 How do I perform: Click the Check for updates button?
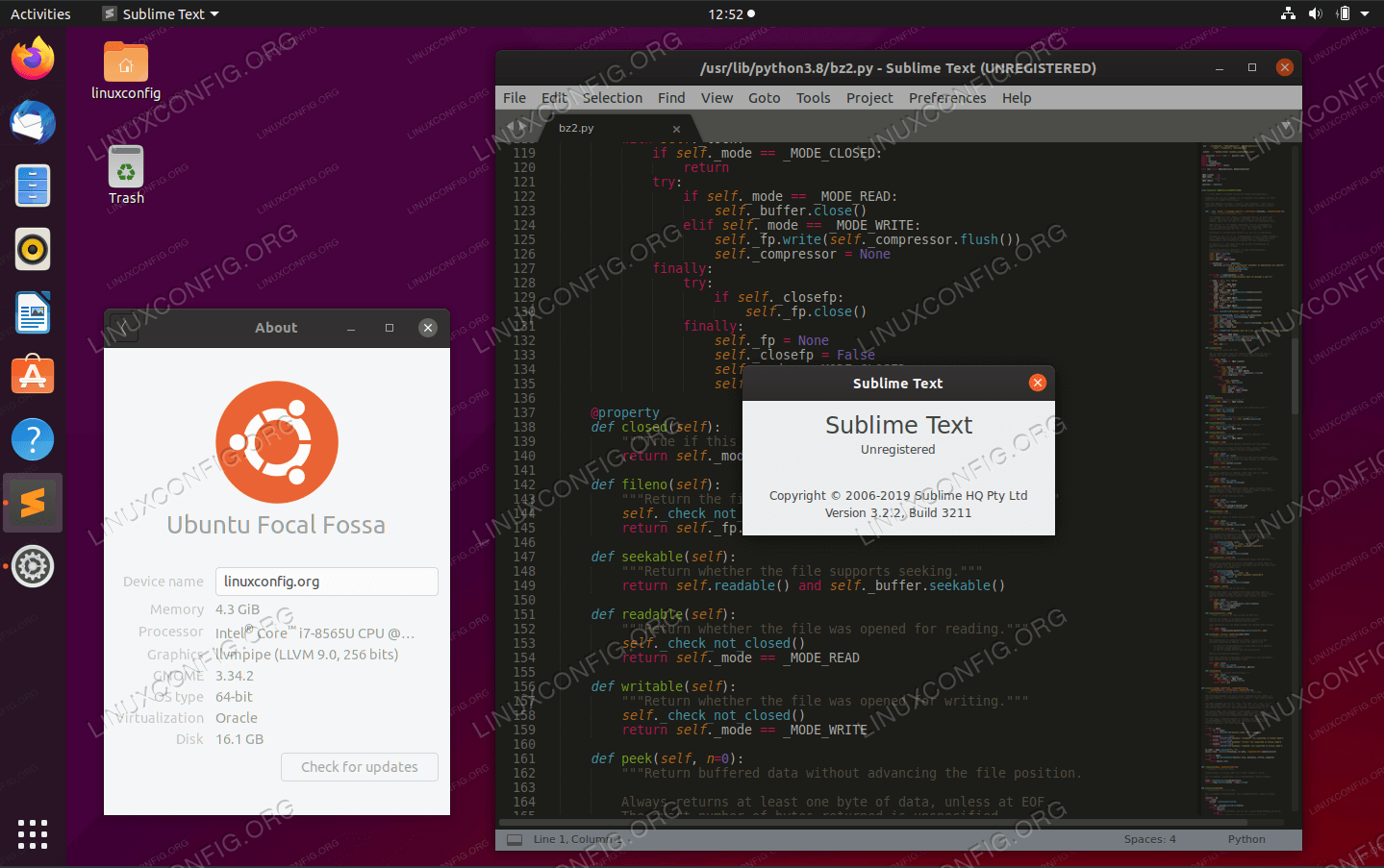coord(359,767)
